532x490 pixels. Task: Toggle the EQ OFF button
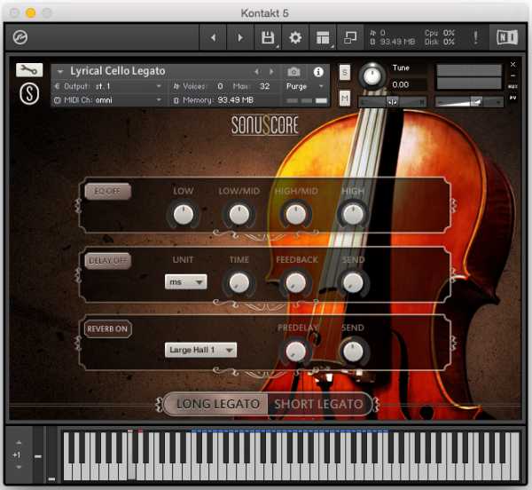tap(107, 191)
